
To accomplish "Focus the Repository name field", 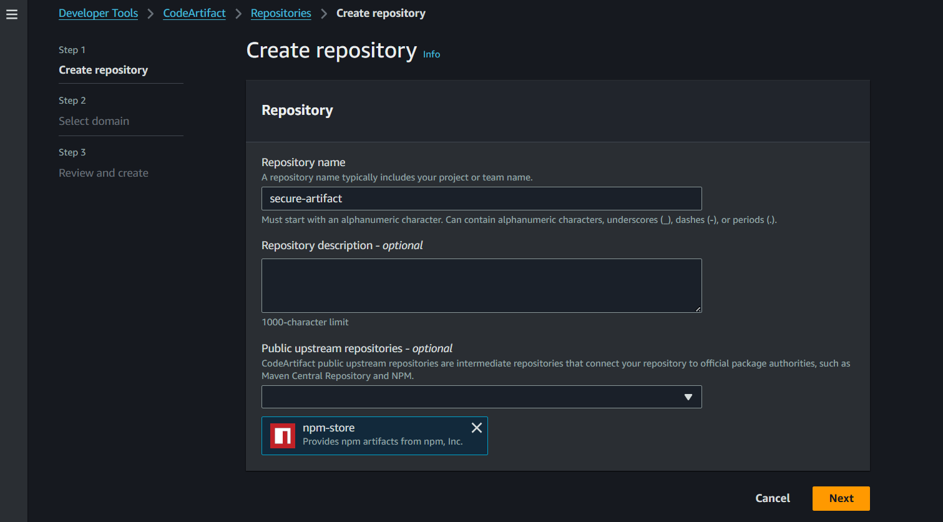I will 481,199.
